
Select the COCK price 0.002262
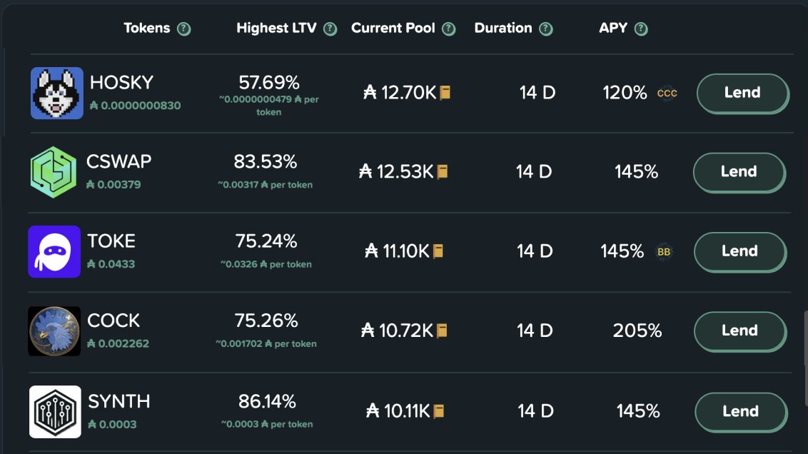118,343
